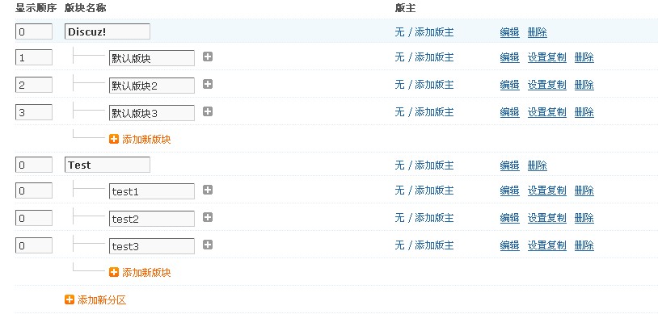Open 编辑 for the Discuz! category
Screen dimensions: 658x314
click(x=510, y=32)
